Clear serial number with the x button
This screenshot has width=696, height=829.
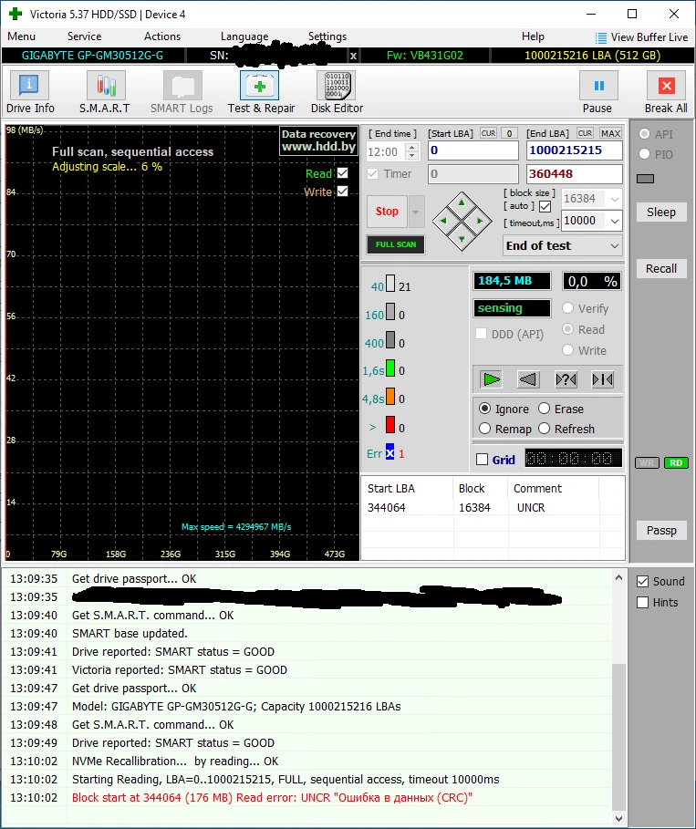[x=353, y=56]
